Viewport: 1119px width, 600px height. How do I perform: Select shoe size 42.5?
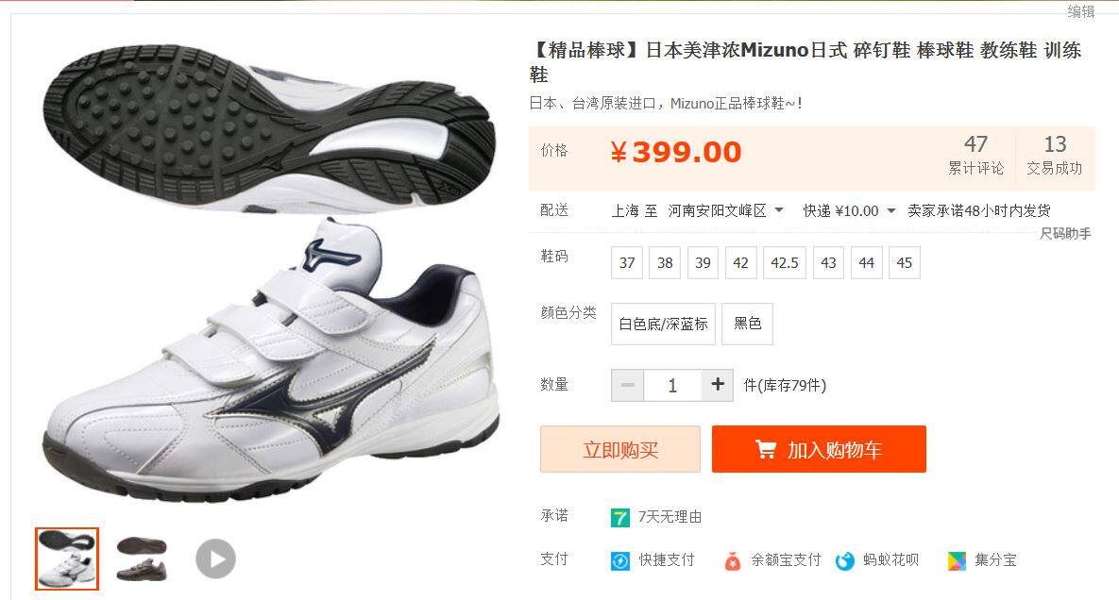[x=785, y=263]
